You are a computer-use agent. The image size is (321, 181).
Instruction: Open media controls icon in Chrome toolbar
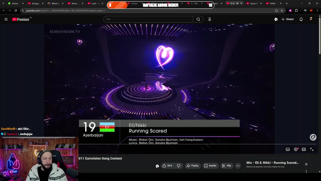click(305, 11)
